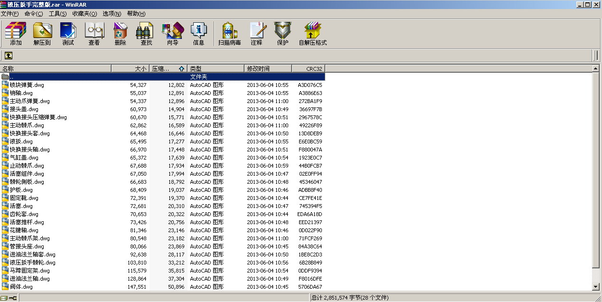Click the file icon of 阀体.dwg
The image size is (602, 302).
pyautogui.click(x=5, y=286)
